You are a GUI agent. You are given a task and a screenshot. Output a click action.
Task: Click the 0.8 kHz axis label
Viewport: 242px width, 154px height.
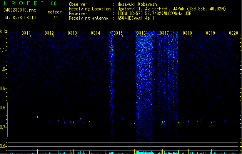click(3, 108)
